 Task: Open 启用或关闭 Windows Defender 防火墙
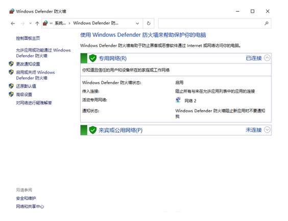click(x=35, y=75)
